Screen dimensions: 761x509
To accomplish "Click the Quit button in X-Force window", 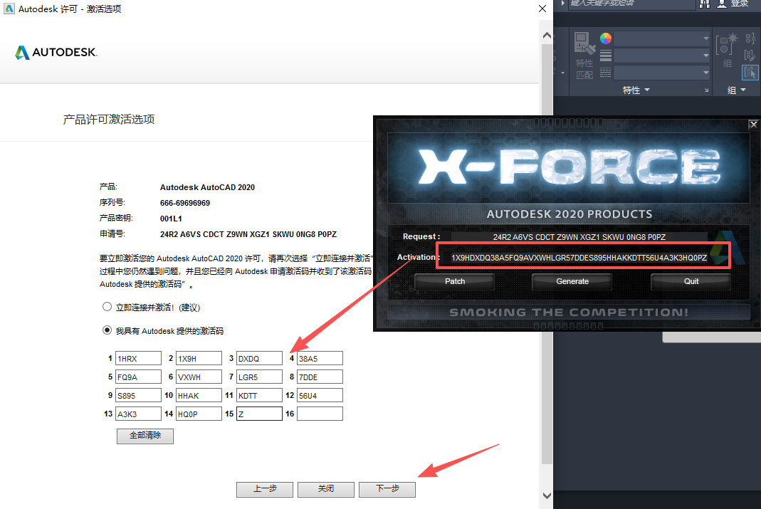I will (x=691, y=281).
